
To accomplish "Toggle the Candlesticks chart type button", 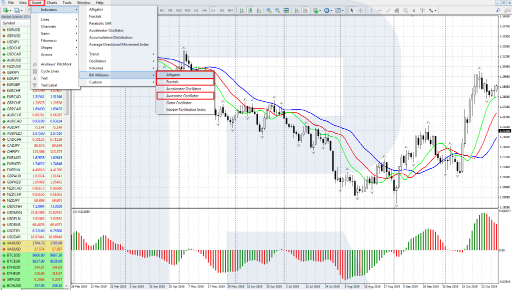I will click(250, 10).
